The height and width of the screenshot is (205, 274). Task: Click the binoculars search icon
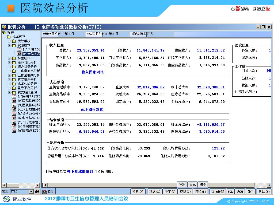point(37,191)
